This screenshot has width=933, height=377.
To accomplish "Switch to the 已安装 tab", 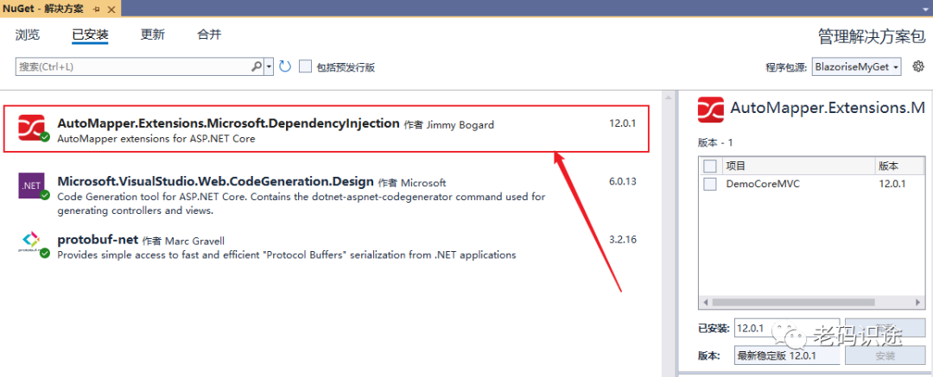I will [90, 35].
